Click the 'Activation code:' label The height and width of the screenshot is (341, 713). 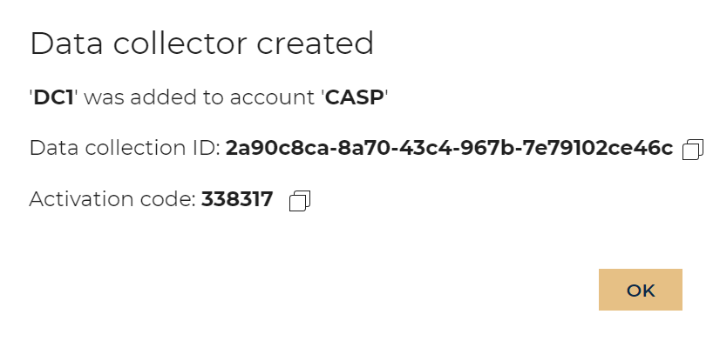tap(112, 199)
